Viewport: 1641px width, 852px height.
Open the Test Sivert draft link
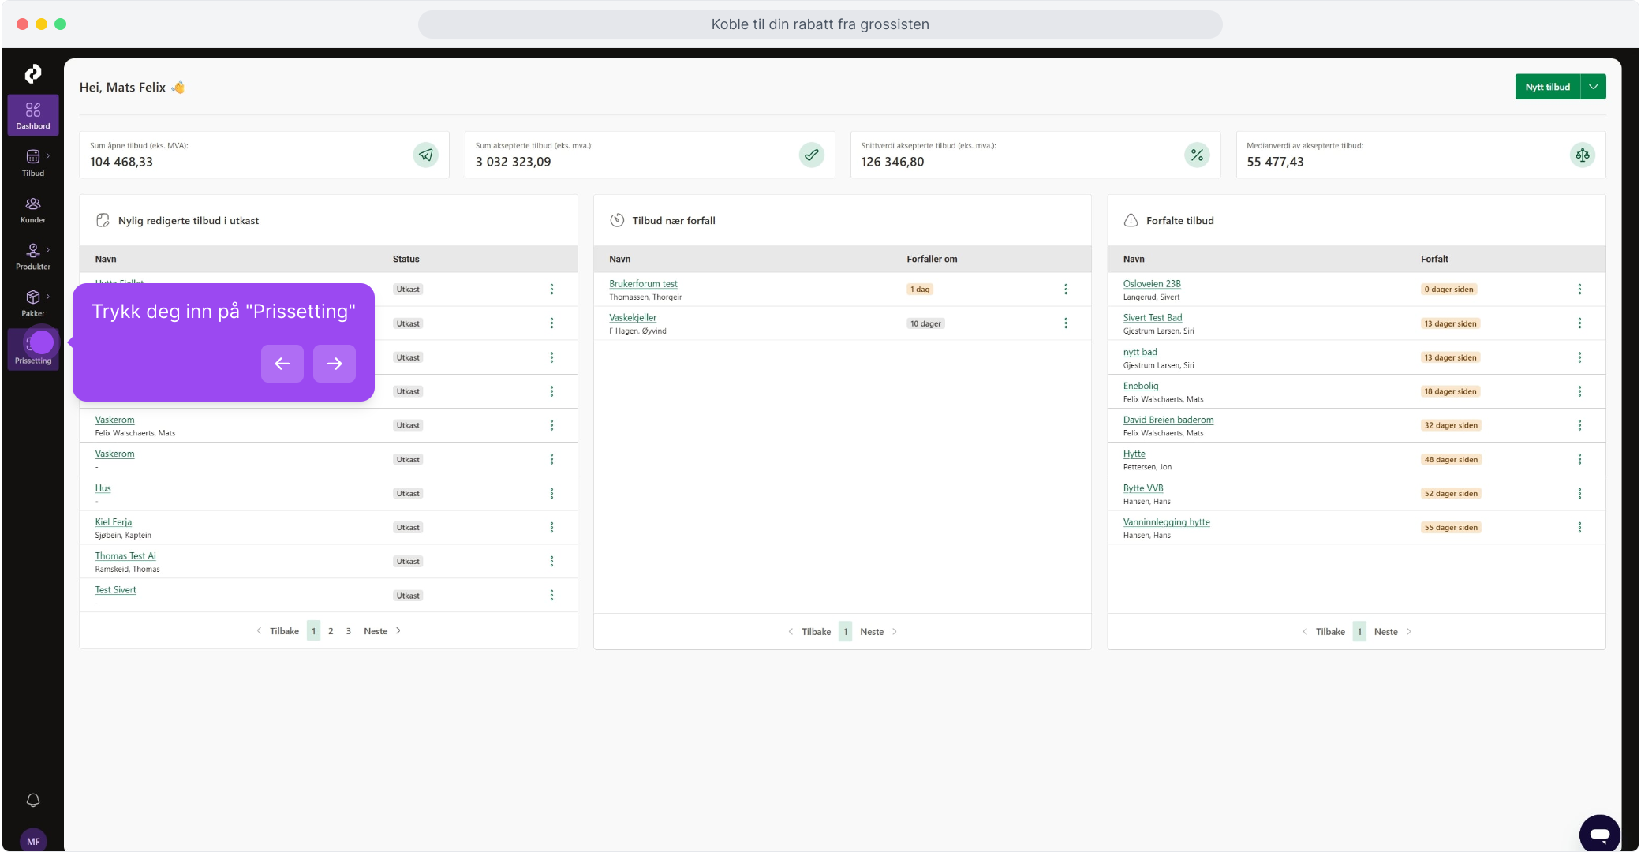(x=116, y=590)
